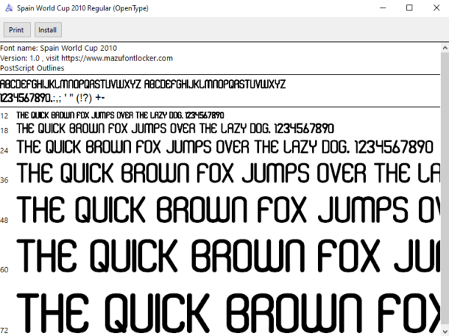Click the Print button
This screenshot has width=449, height=336.
pos(17,30)
